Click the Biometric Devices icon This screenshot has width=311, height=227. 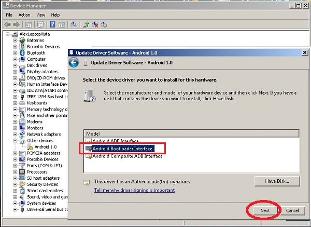click(22, 47)
